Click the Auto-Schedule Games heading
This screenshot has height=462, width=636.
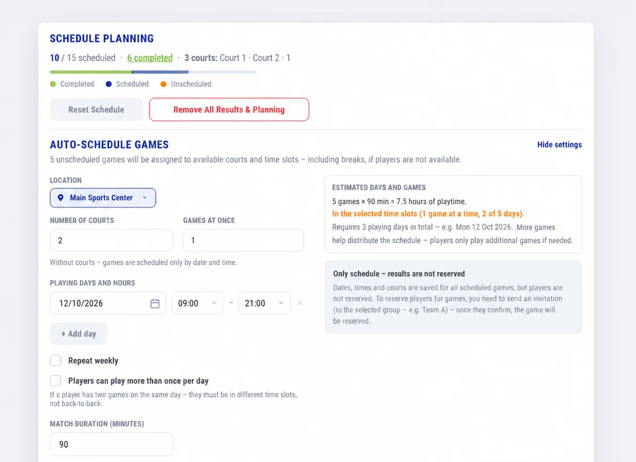click(109, 144)
